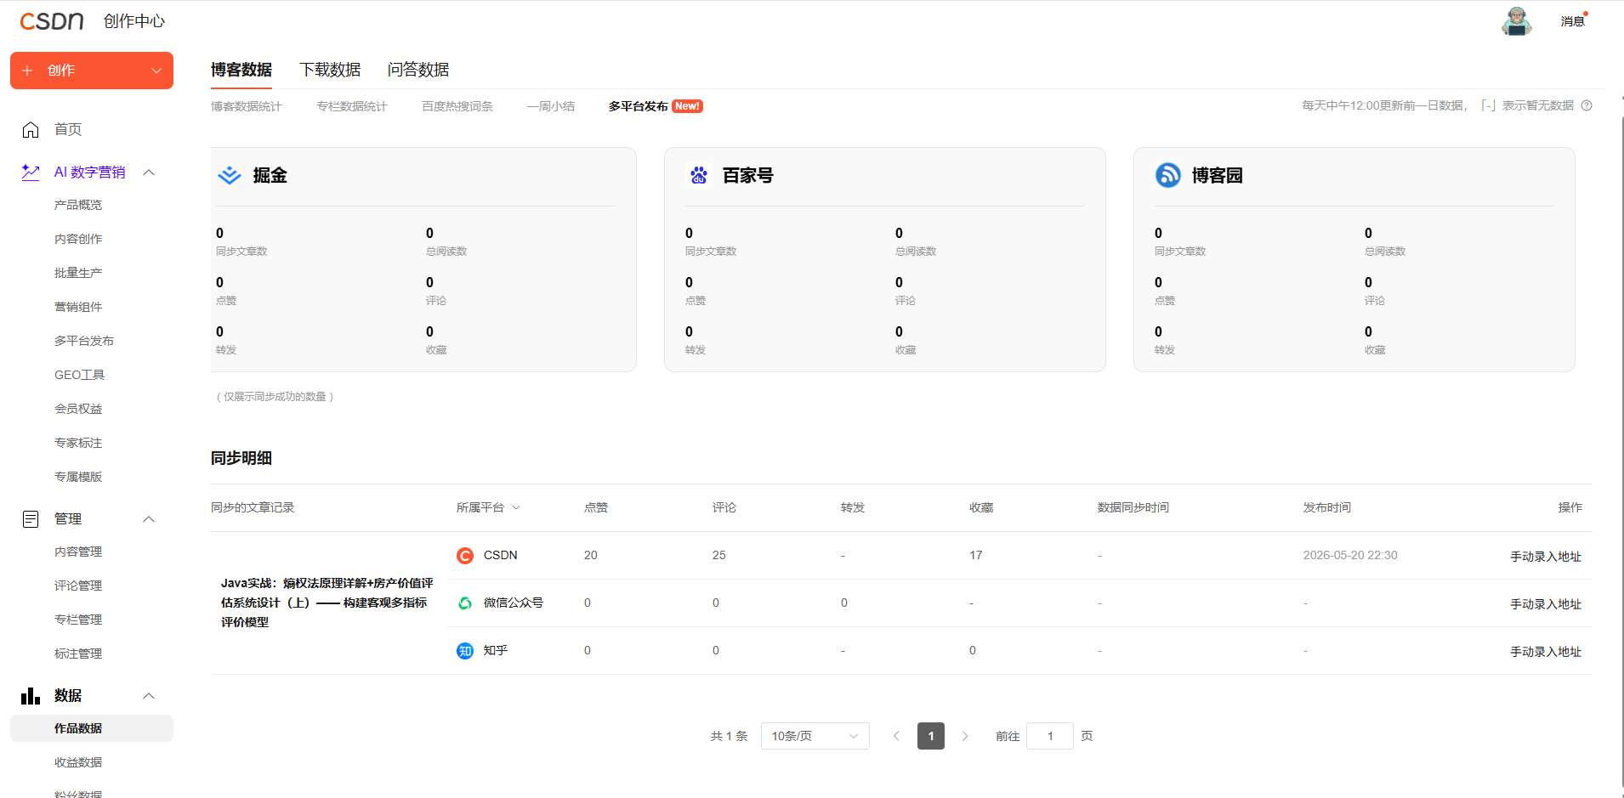
Task: Open 内容创作 in the sidebar
Action: pyautogui.click(x=78, y=239)
